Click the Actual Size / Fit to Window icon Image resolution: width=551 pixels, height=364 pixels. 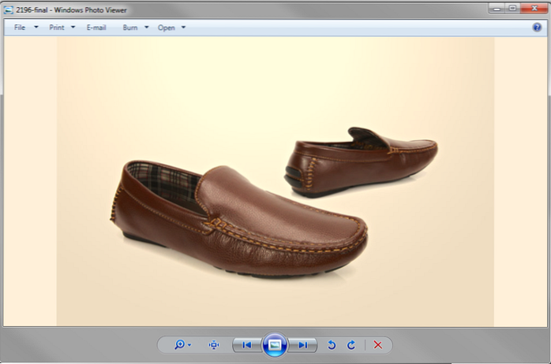pos(214,345)
